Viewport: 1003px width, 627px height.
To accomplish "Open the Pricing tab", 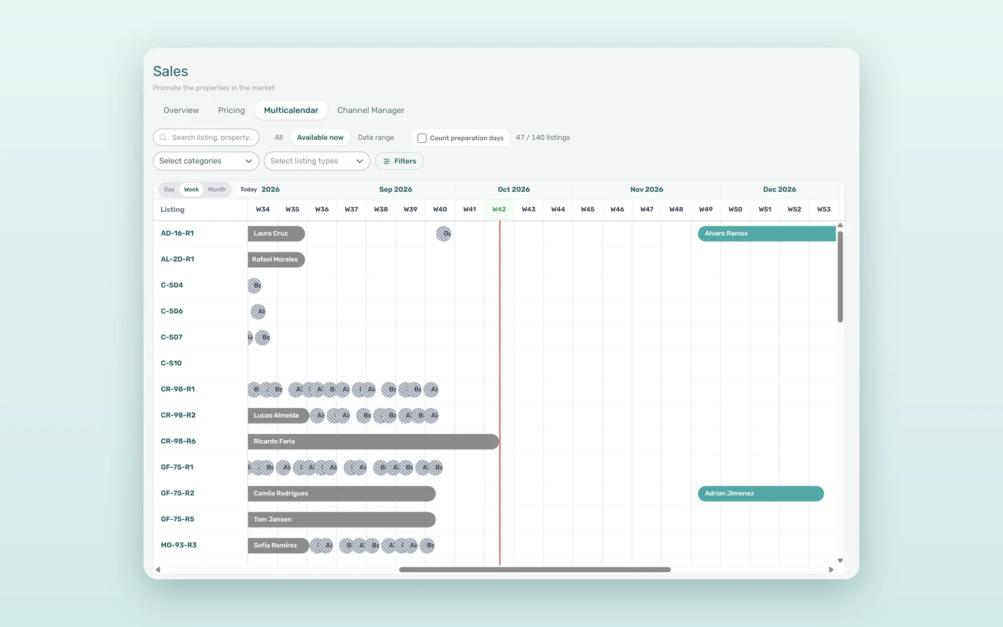I will coord(231,110).
